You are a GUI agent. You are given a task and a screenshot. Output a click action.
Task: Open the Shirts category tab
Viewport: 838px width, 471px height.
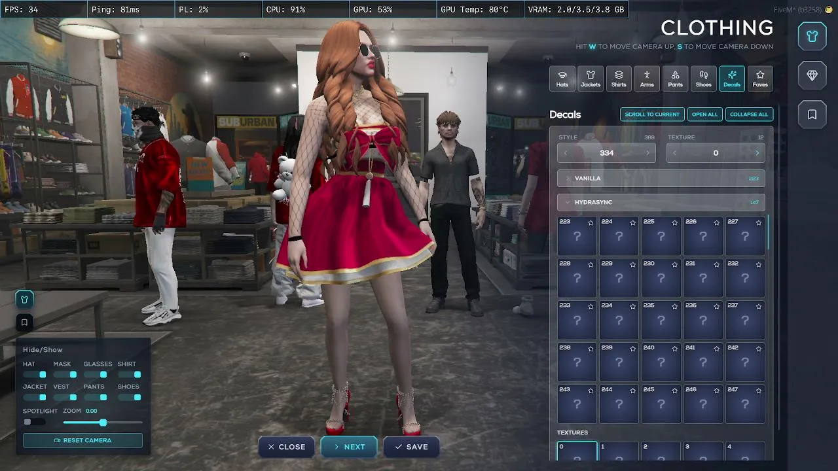click(x=619, y=78)
